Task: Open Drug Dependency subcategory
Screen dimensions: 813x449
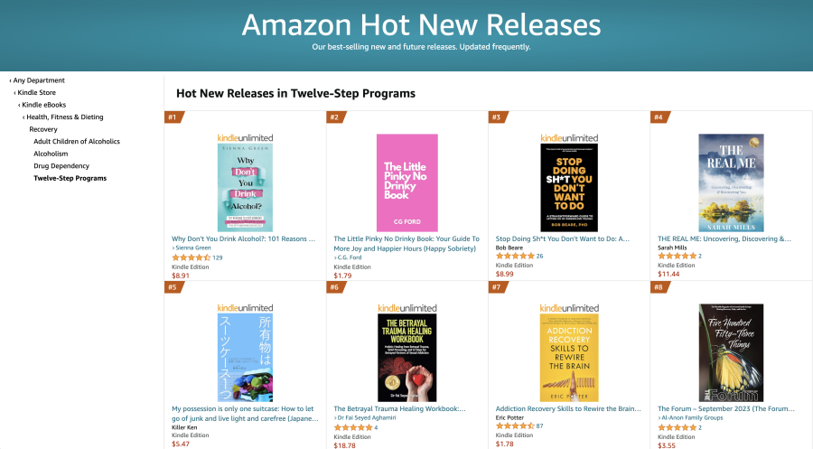Action: (x=61, y=166)
